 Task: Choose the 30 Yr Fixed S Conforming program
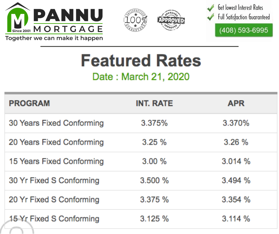coord(54,181)
